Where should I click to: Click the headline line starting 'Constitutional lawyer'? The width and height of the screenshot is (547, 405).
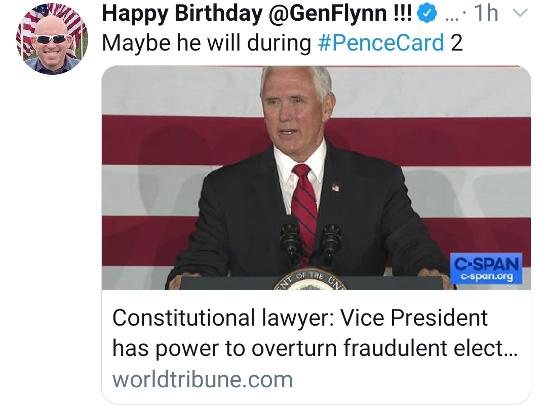pyautogui.click(x=300, y=318)
